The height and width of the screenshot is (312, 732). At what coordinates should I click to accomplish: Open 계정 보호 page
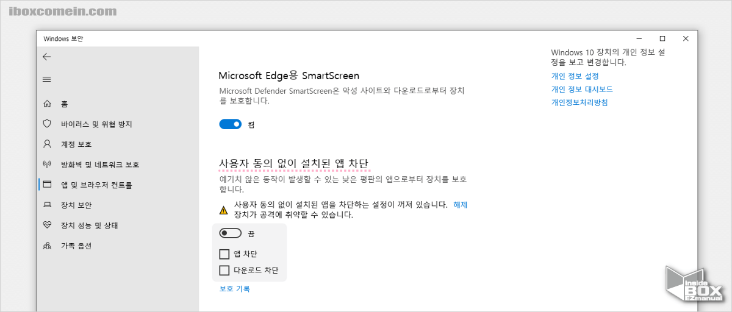coord(76,144)
